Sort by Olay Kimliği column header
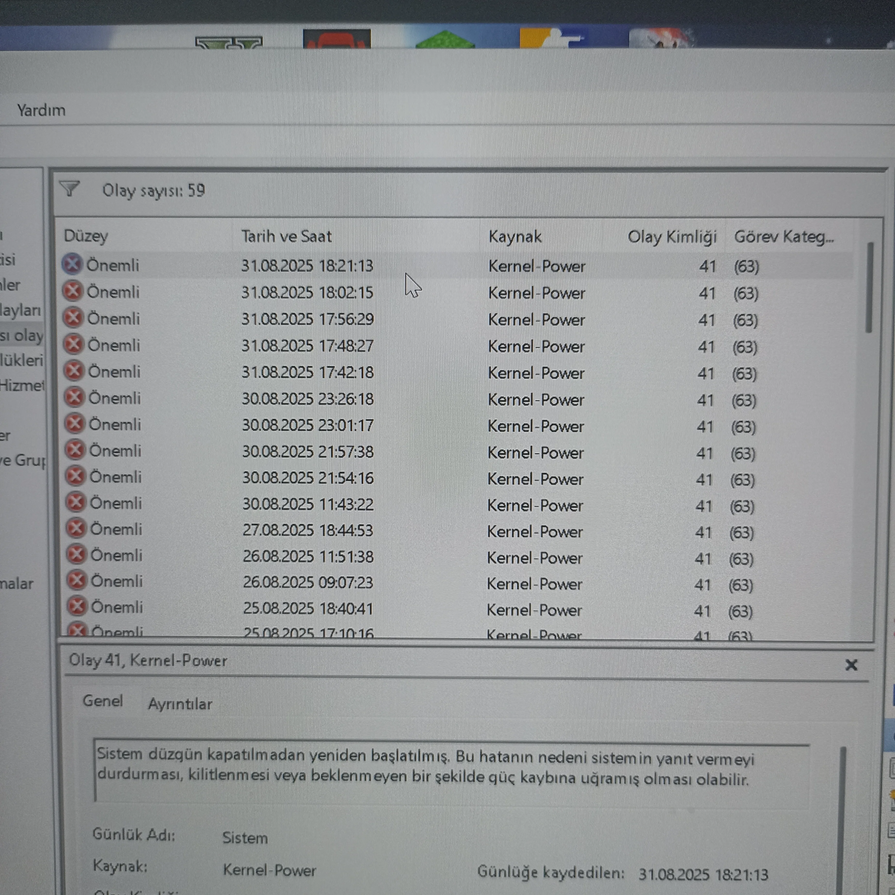 [x=672, y=237]
